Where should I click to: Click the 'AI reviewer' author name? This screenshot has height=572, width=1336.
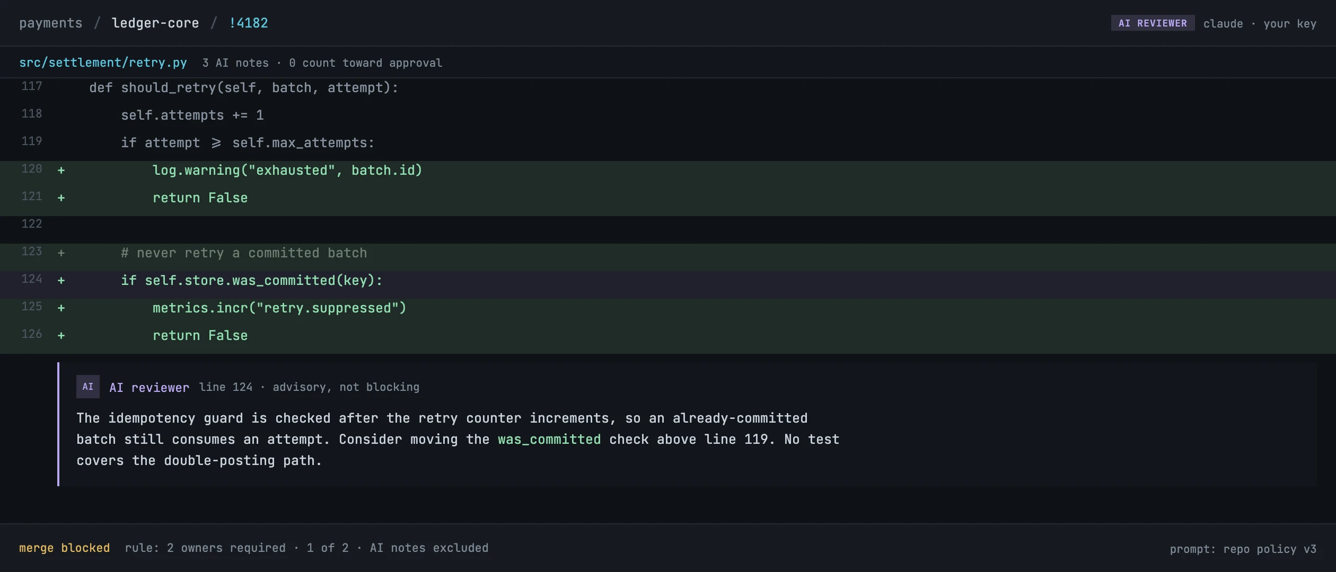tap(150, 388)
